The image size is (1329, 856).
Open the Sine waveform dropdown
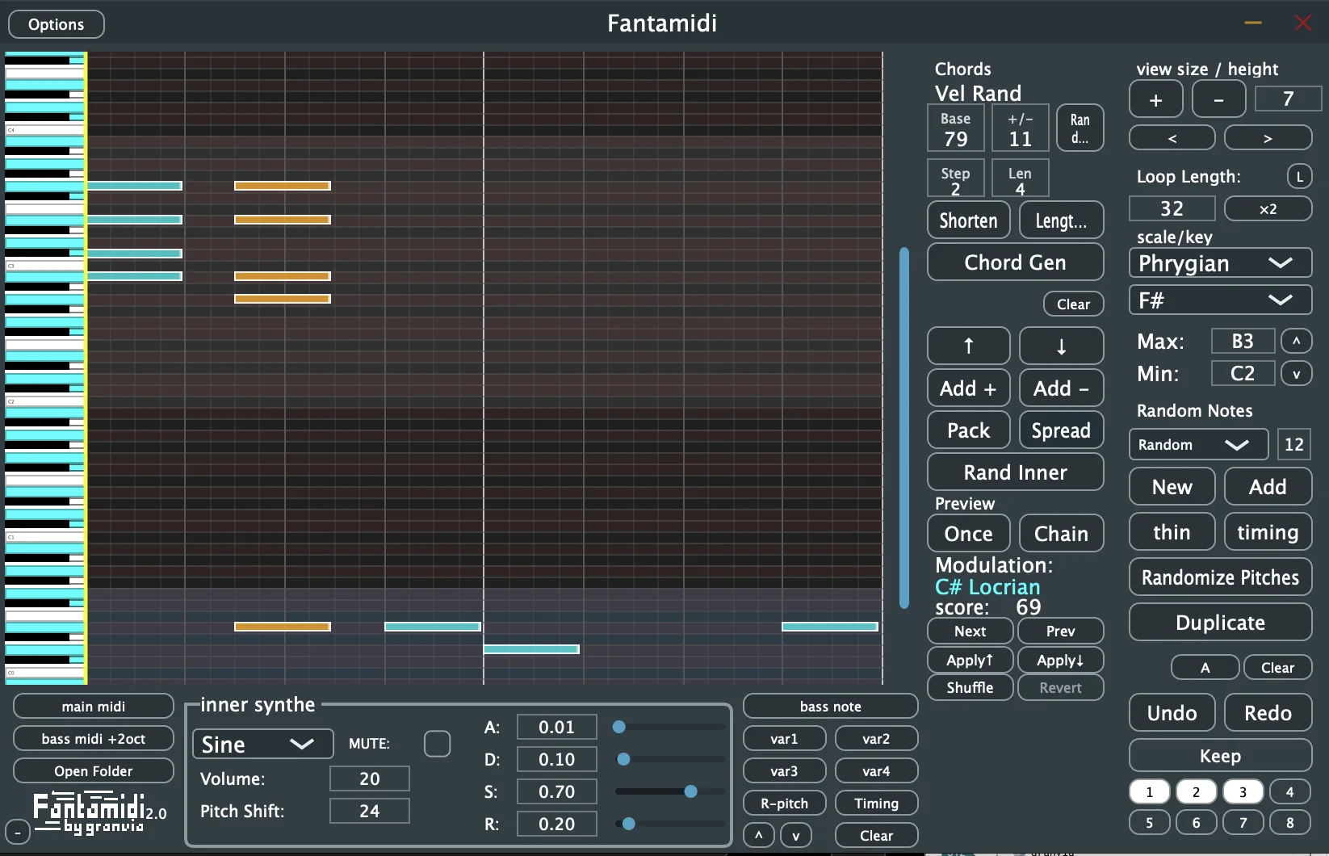(261, 744)
